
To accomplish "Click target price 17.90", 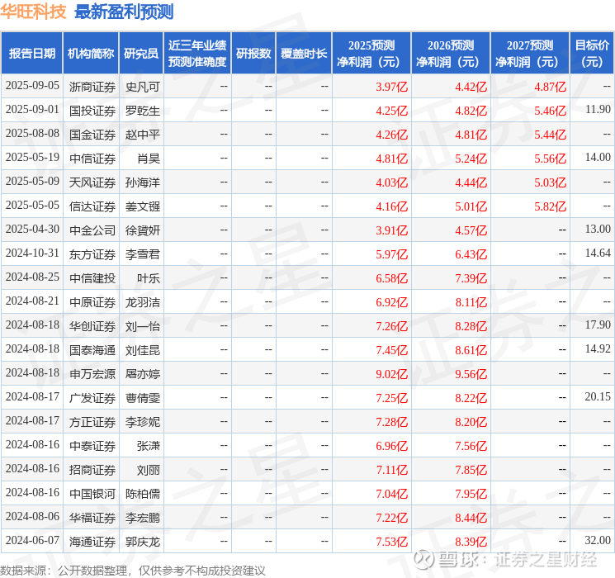I will coord(598,325).
